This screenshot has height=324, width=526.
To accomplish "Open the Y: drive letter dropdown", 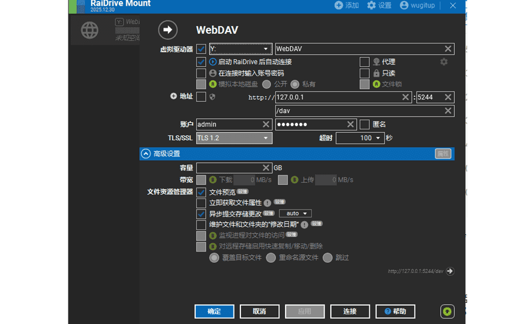I will pos(240,49).
